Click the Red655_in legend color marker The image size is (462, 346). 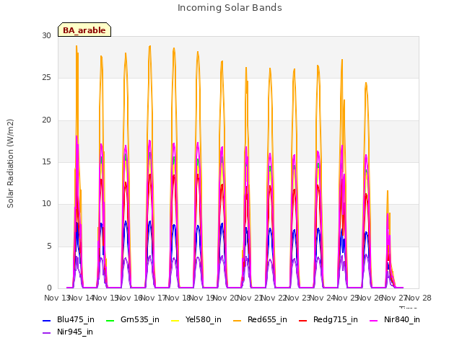(237, 320)
